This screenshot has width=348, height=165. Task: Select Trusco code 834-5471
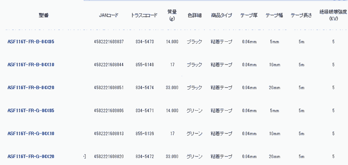click(144, 111)
